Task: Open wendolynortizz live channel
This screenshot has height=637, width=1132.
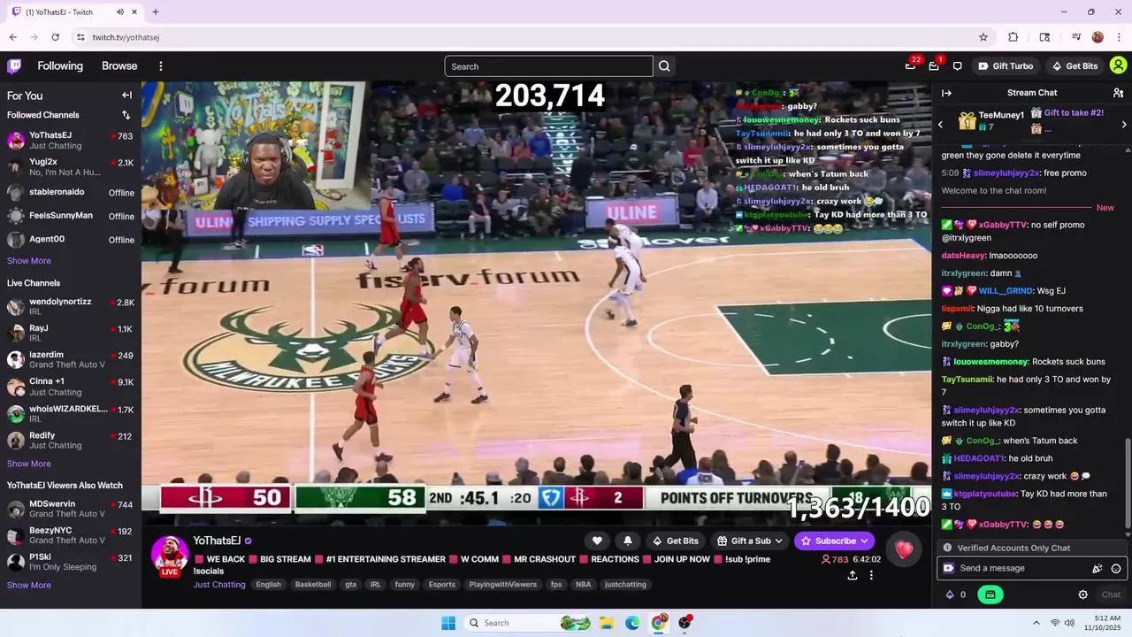Action: click(71, 307)
